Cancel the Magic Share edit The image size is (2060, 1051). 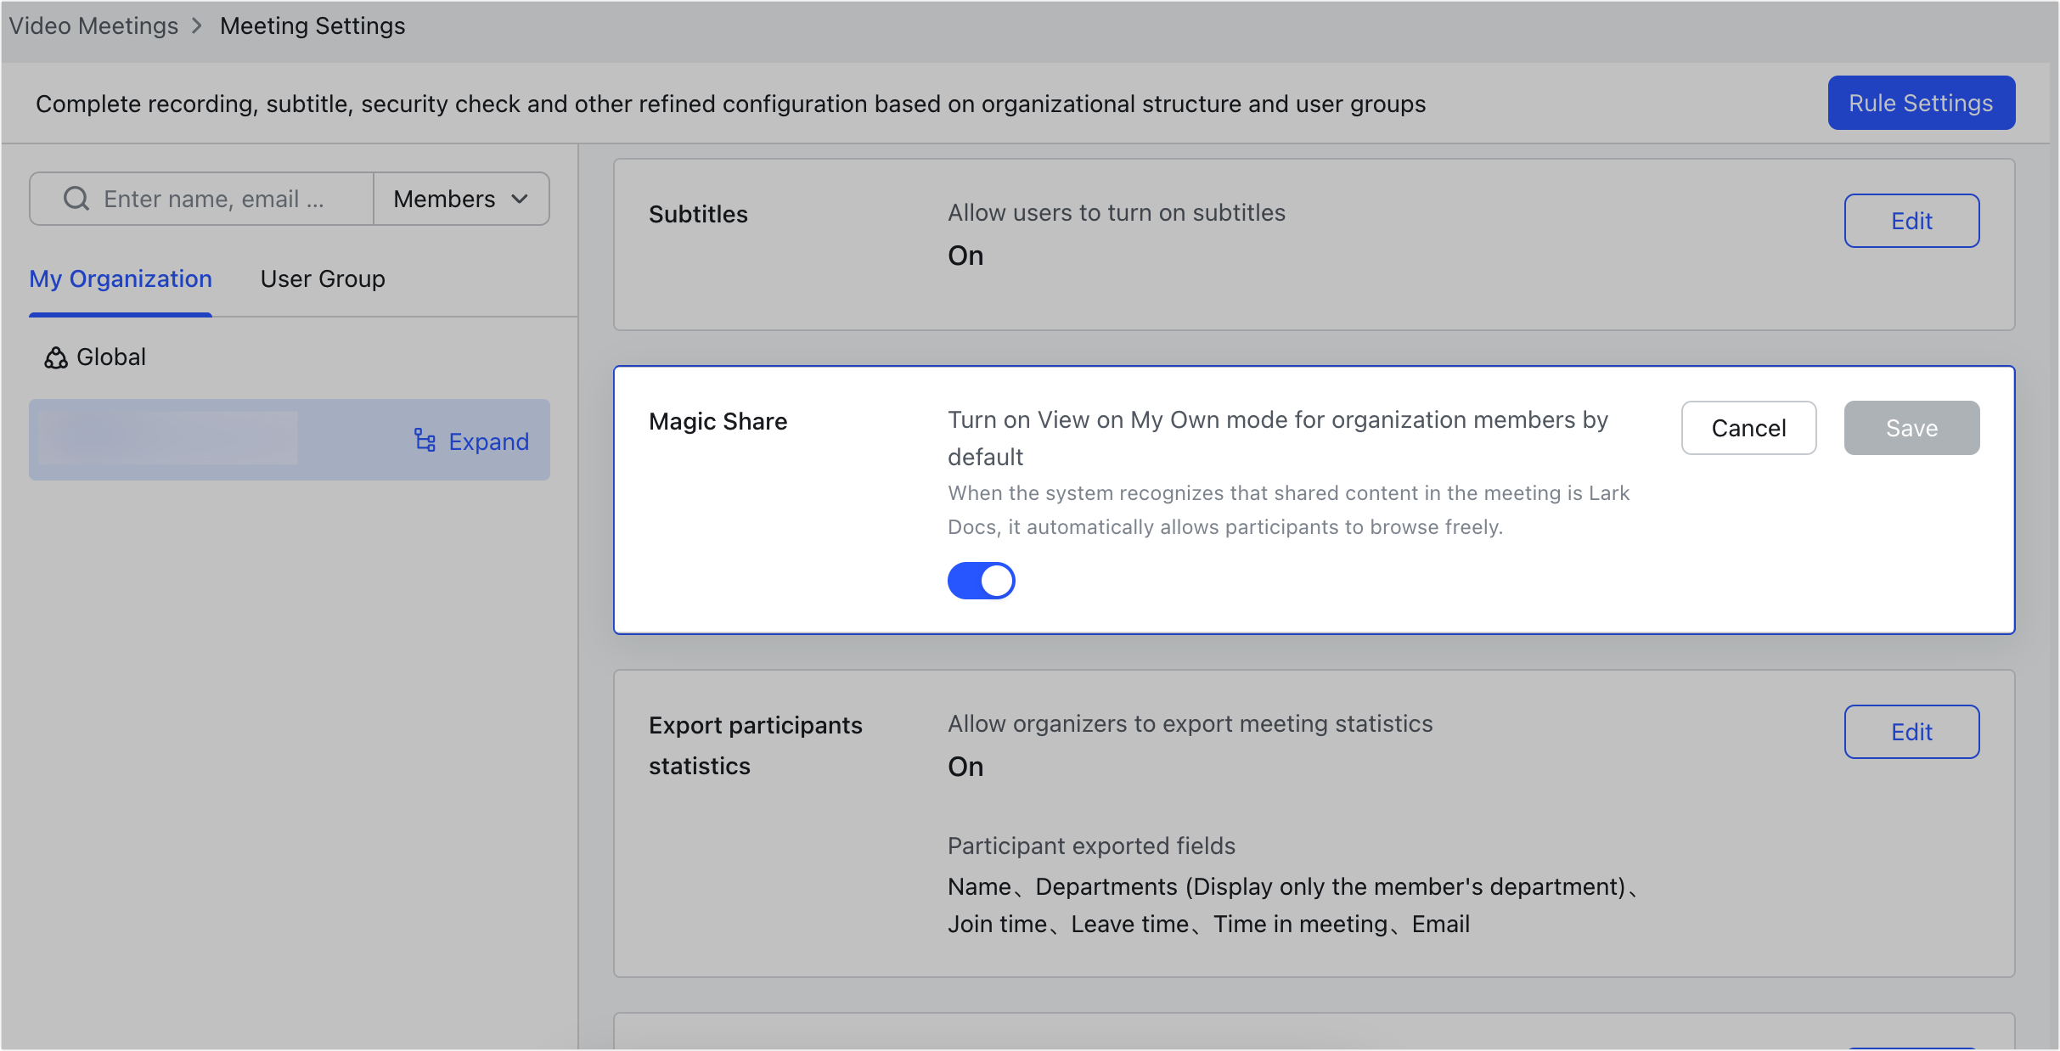click(1748, 428)
